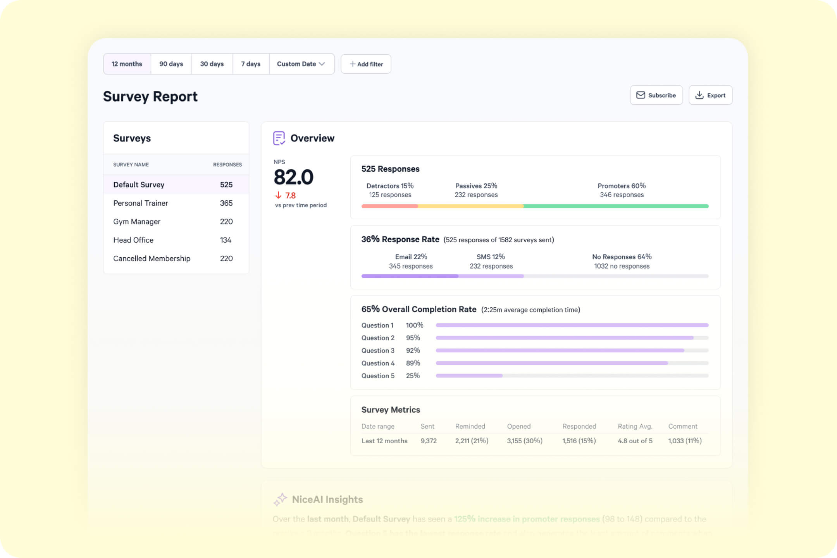The image size is (837, 558).
Task: Click the green Promoters bar segment
Action: coord(616,206)
